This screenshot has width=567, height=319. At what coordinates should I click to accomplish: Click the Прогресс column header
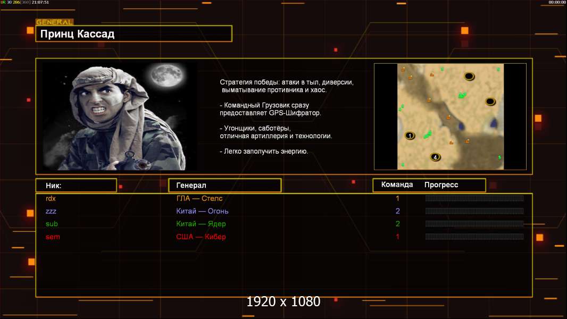441,185
